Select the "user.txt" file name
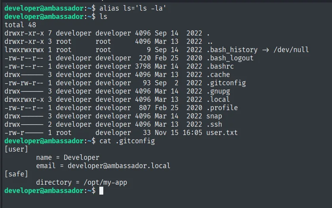Image resolution: width=332 pixels, height=208 pixels. click(x=222, y=133)
